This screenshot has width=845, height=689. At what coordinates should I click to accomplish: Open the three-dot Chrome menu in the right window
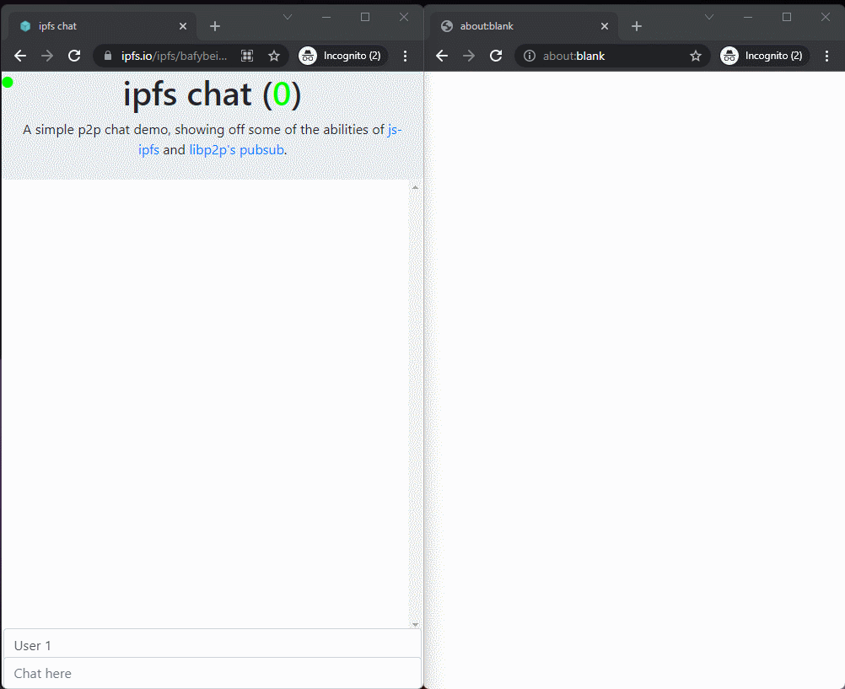pyautogui.click(x=827, y=56)
